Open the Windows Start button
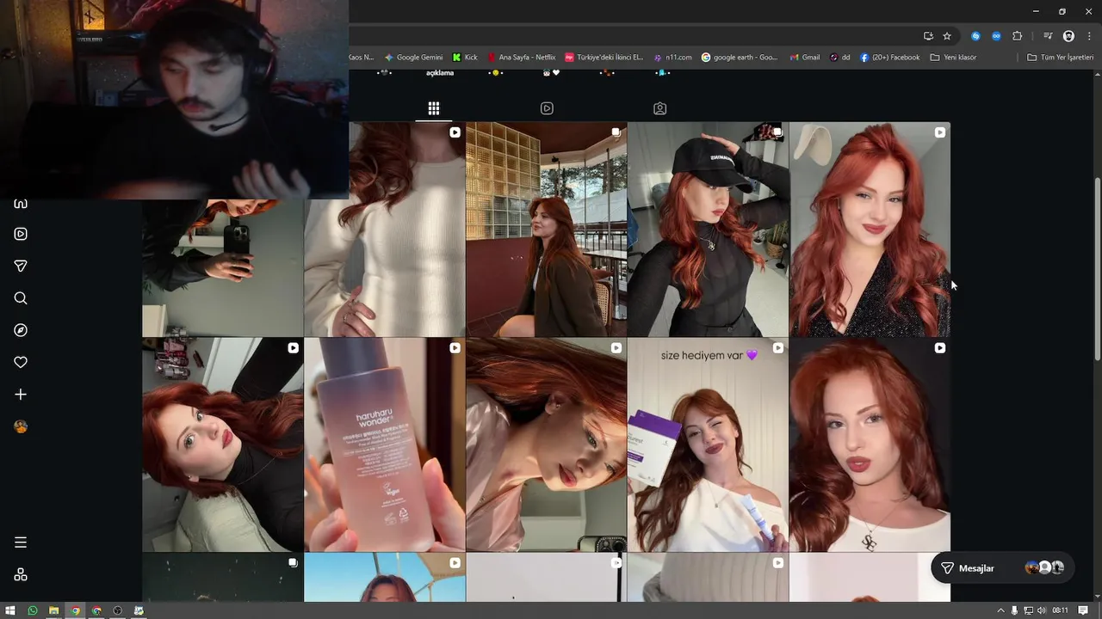 click(10, 610)
